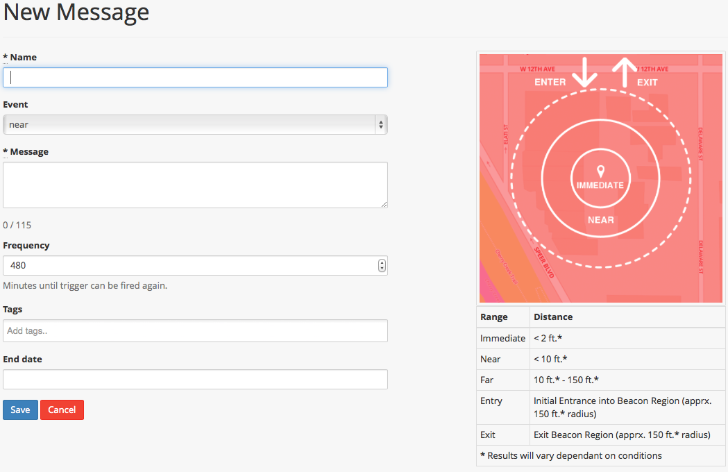Click the End date field label
This screenshot has width=728, height=472.
click(22, 359)
